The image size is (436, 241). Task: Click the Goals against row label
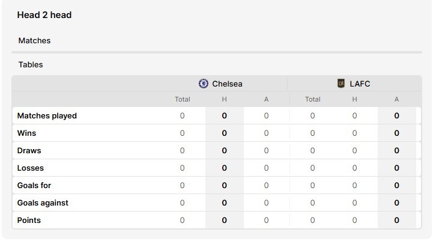tap(43, 203)
